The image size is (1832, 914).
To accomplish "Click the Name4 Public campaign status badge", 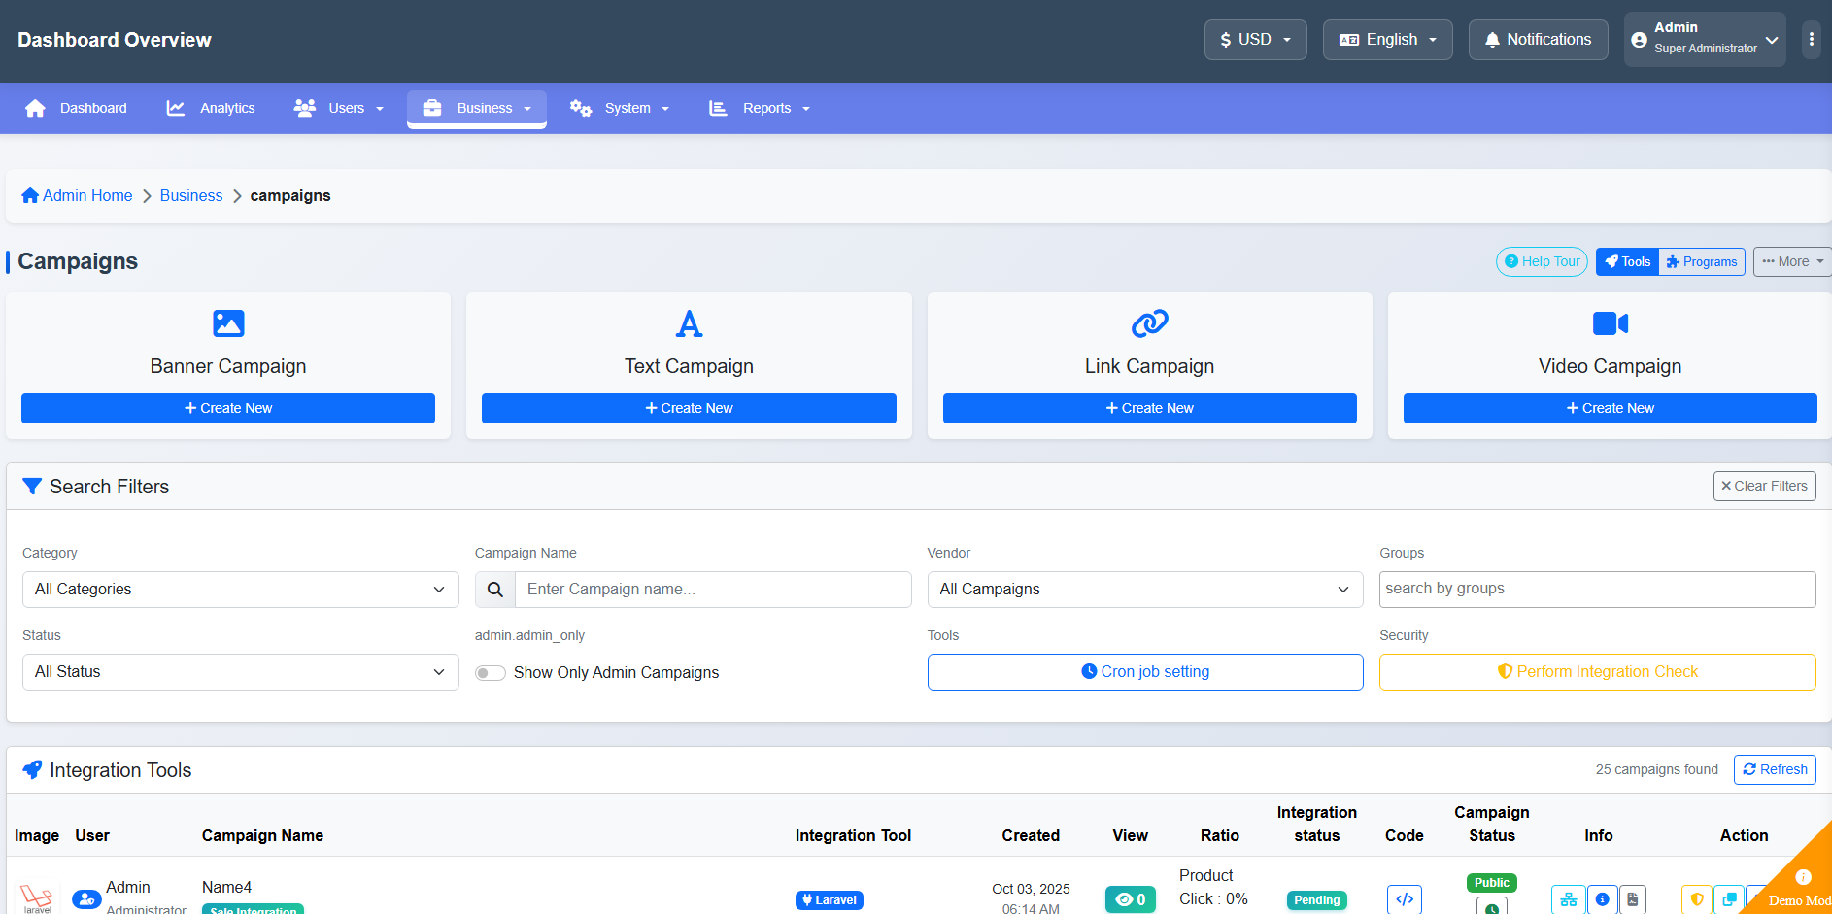I will tap(1492, 883).
